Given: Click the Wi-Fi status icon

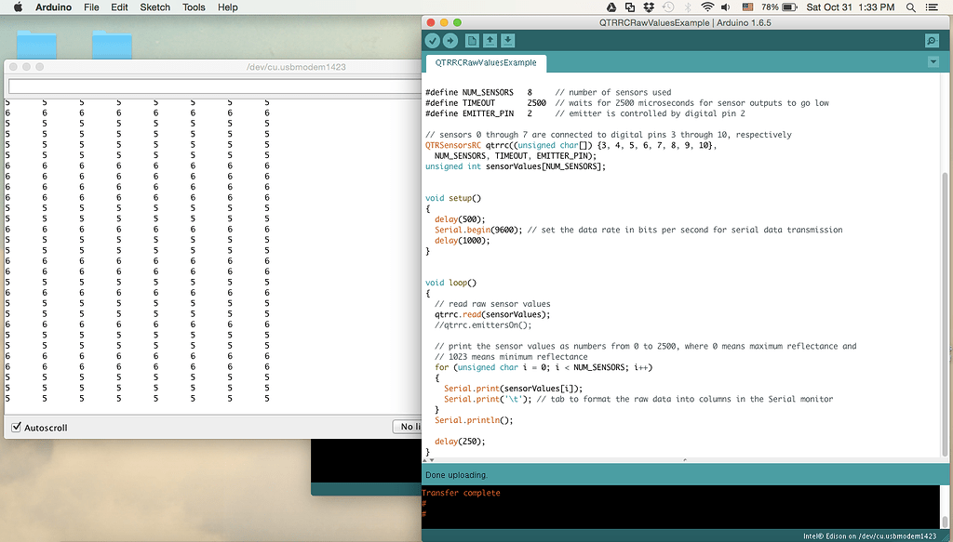Looking at the screenshot, I should (707, 7).
